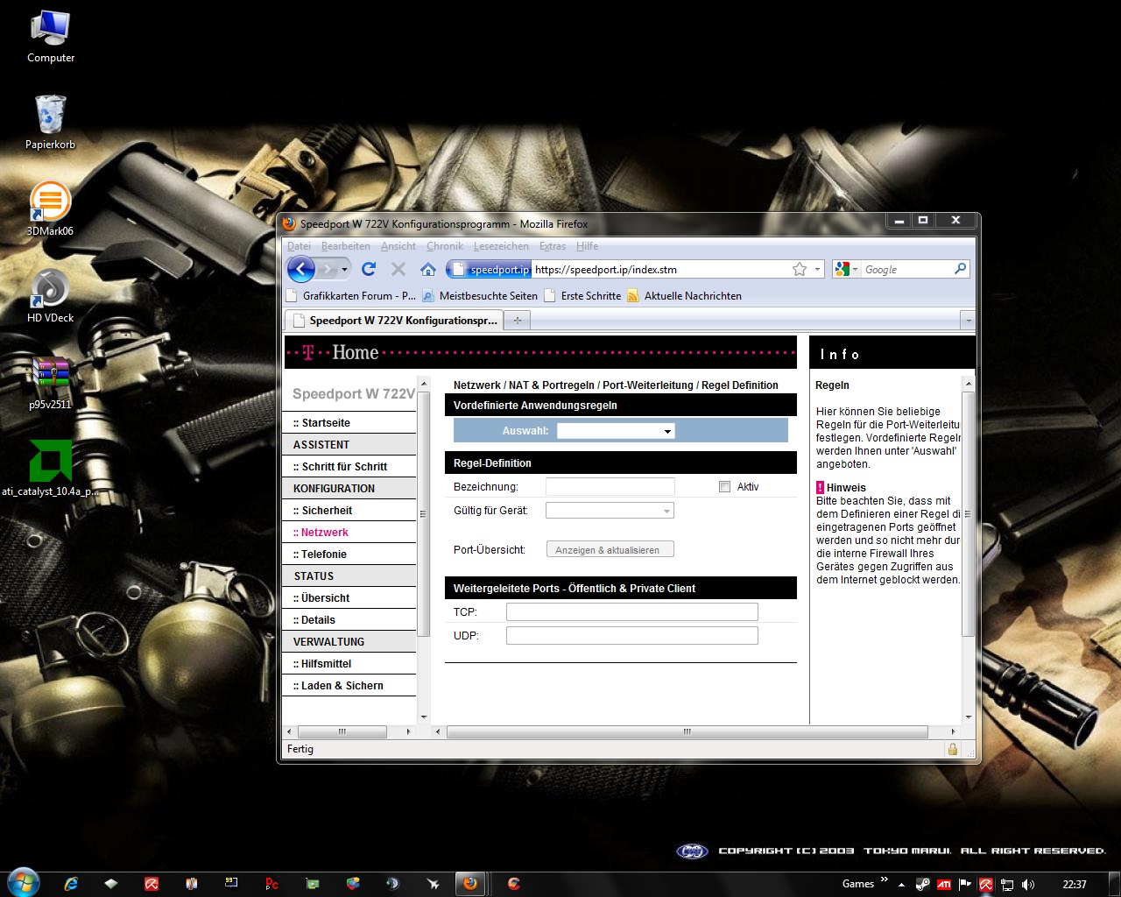Navigate to the Sicherheit sidebar link
The image size is (1121, 897).
327,511
